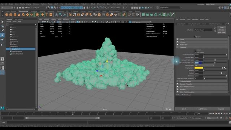Click the Self Collide Width Scale field
The height and width of the screenshot is (130, 231).
click(199, 62)
